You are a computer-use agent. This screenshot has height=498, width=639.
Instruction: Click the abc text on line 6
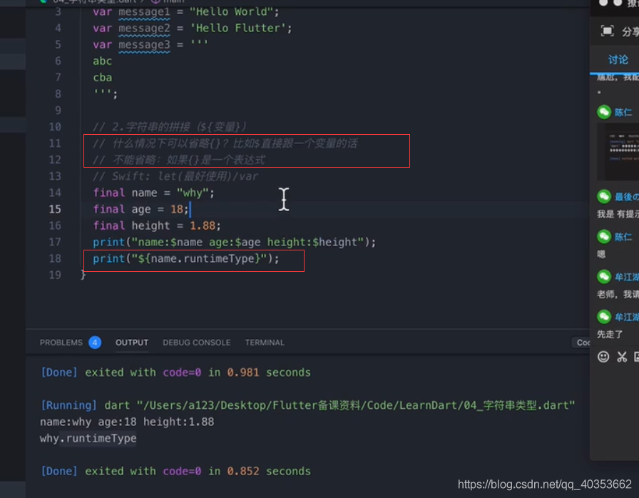(x=102, y=61)
